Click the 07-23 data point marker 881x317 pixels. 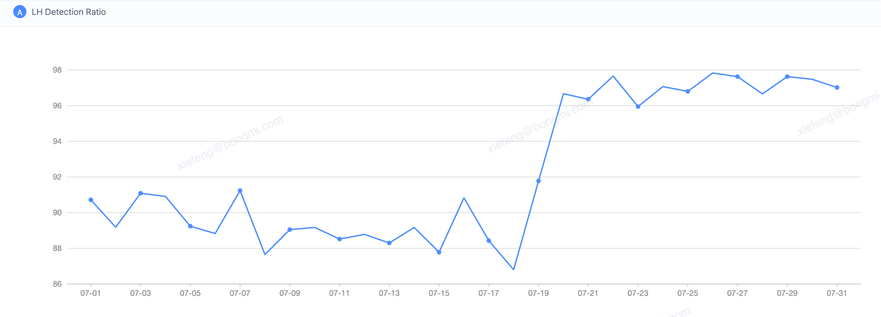pyautogui.click(x=638, y=106)
